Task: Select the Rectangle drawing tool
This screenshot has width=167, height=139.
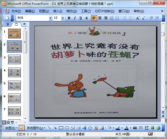Action: tap(61, 128)
